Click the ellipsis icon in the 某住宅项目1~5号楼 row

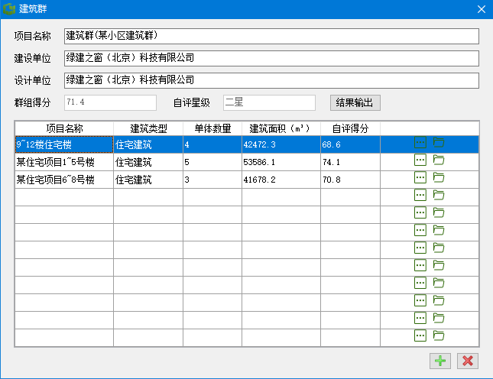click(x=420, y=160)
